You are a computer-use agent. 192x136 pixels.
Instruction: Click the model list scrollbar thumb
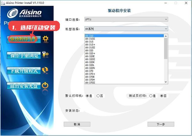tap(166, 48)
